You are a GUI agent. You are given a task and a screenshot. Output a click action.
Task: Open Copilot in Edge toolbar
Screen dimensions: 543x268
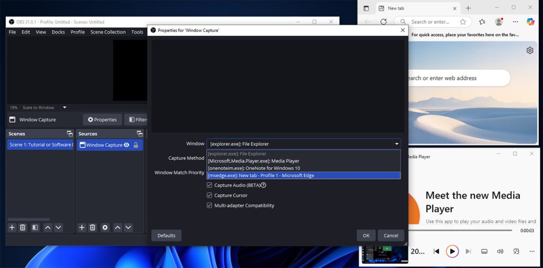coord(530,22)
